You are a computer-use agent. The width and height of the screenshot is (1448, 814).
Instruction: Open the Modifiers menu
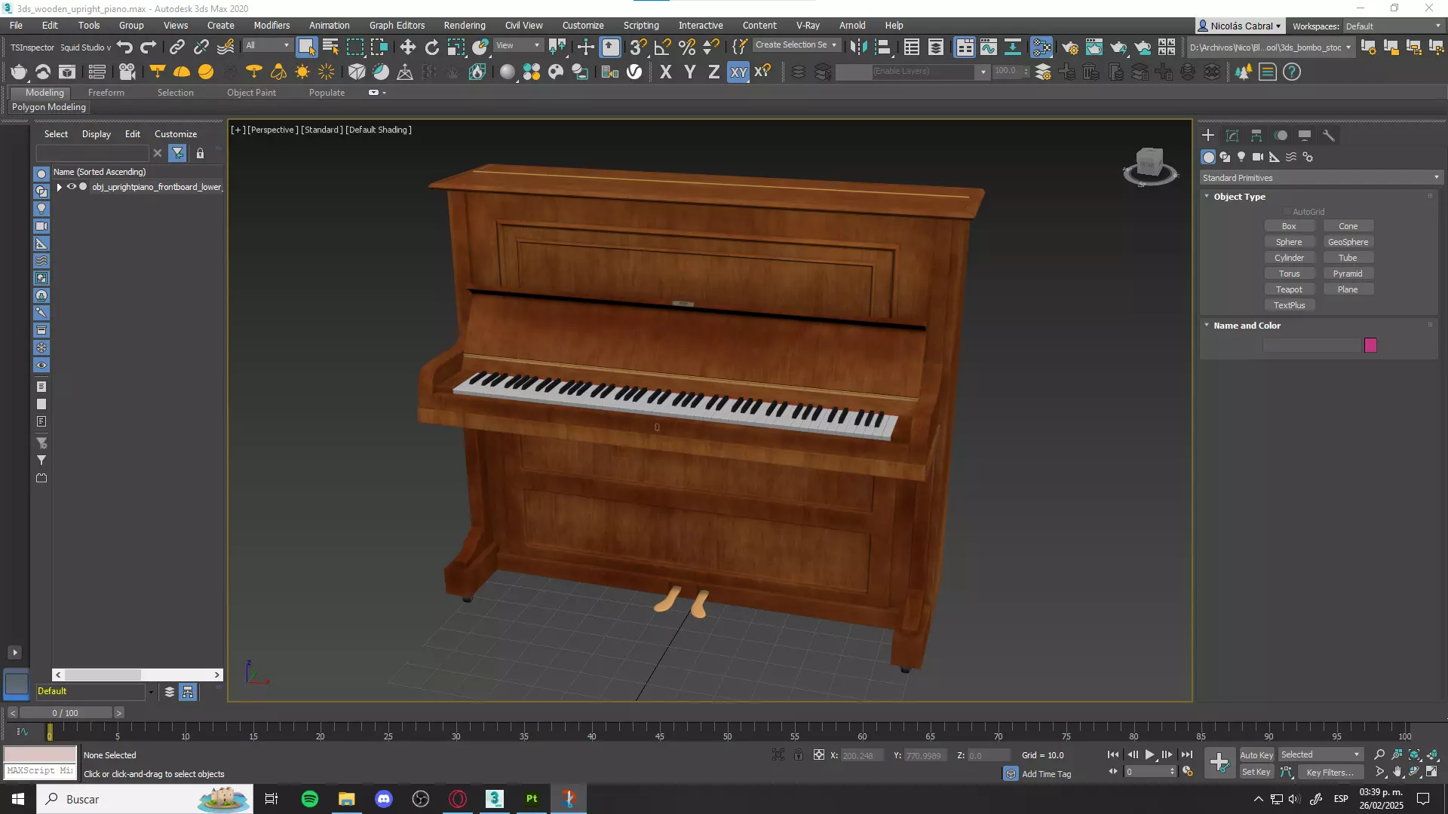[271, 26]
